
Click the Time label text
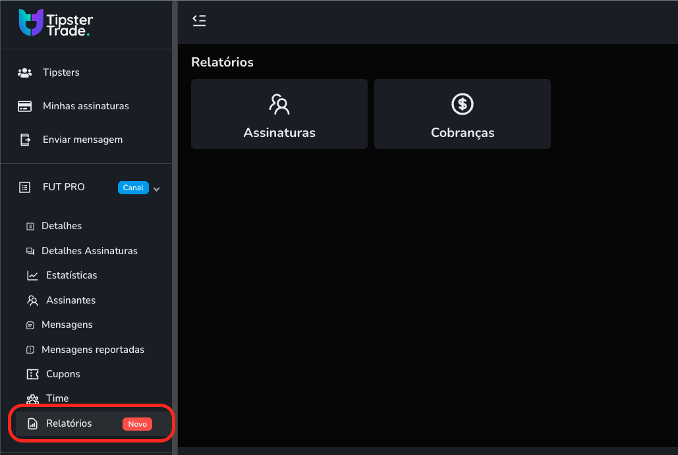click(x=57, y=398)
